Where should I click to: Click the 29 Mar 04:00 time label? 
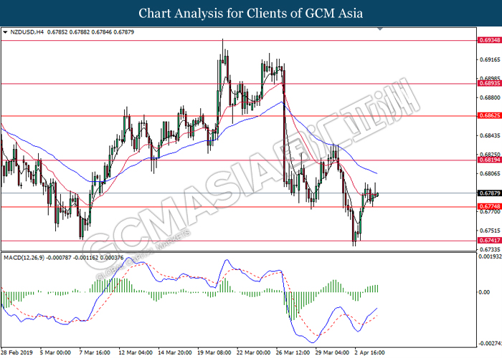(332, 352)
